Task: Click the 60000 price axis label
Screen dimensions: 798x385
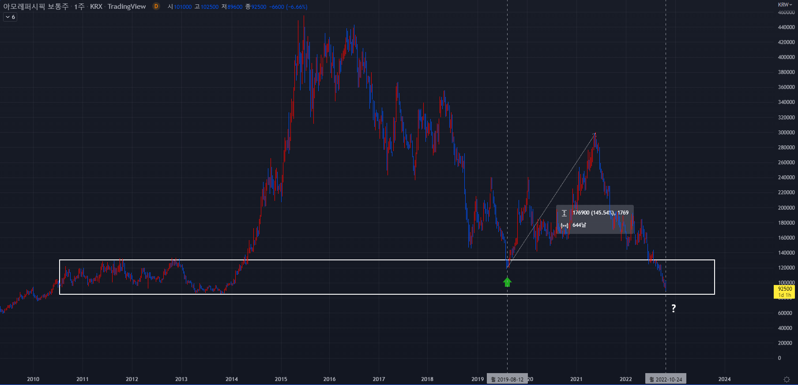Action: point(785,313)
